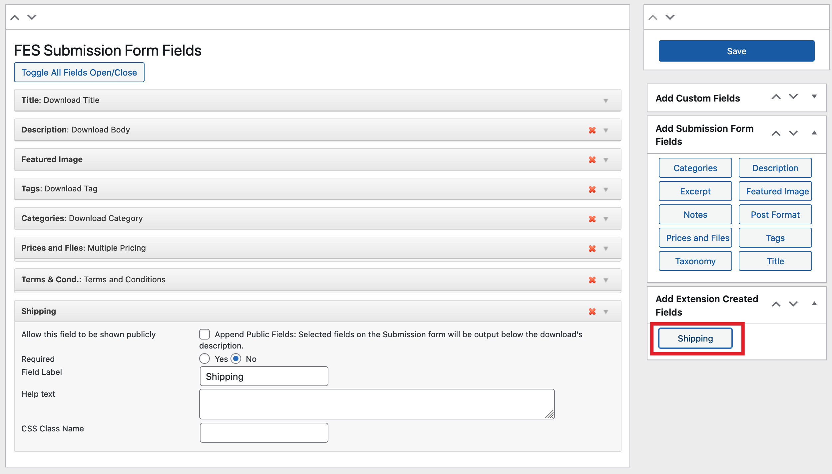Select Yes for Required

[x=205, y=358]
